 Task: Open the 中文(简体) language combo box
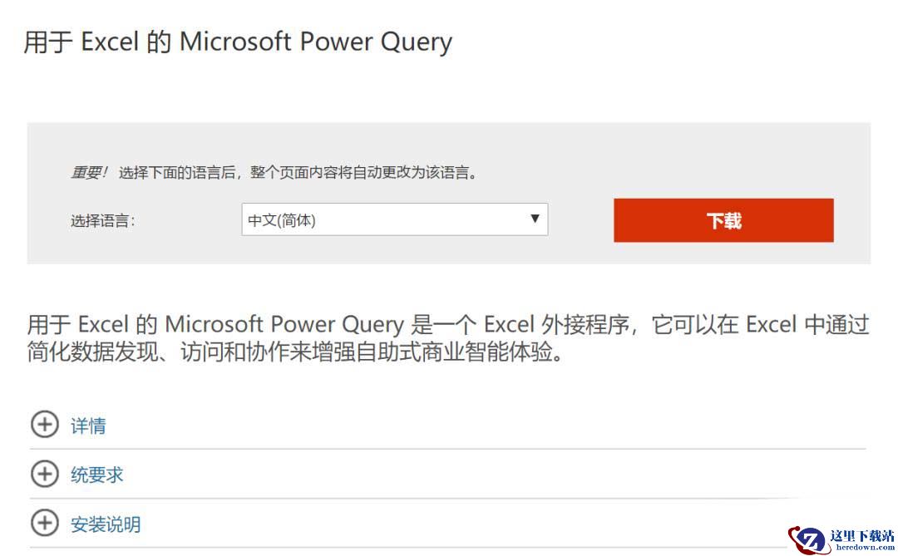395,219
